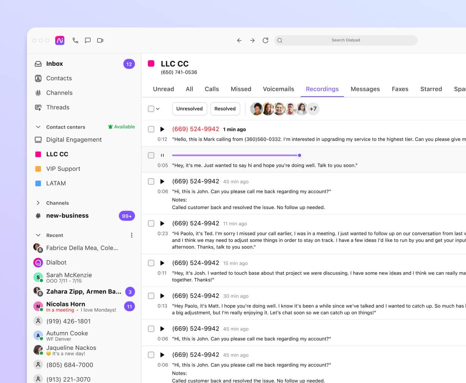Image resolution: width=466 pixels, height=383 pixels.
Task: Collapse the Contact centers section
Action: (38, 127)
